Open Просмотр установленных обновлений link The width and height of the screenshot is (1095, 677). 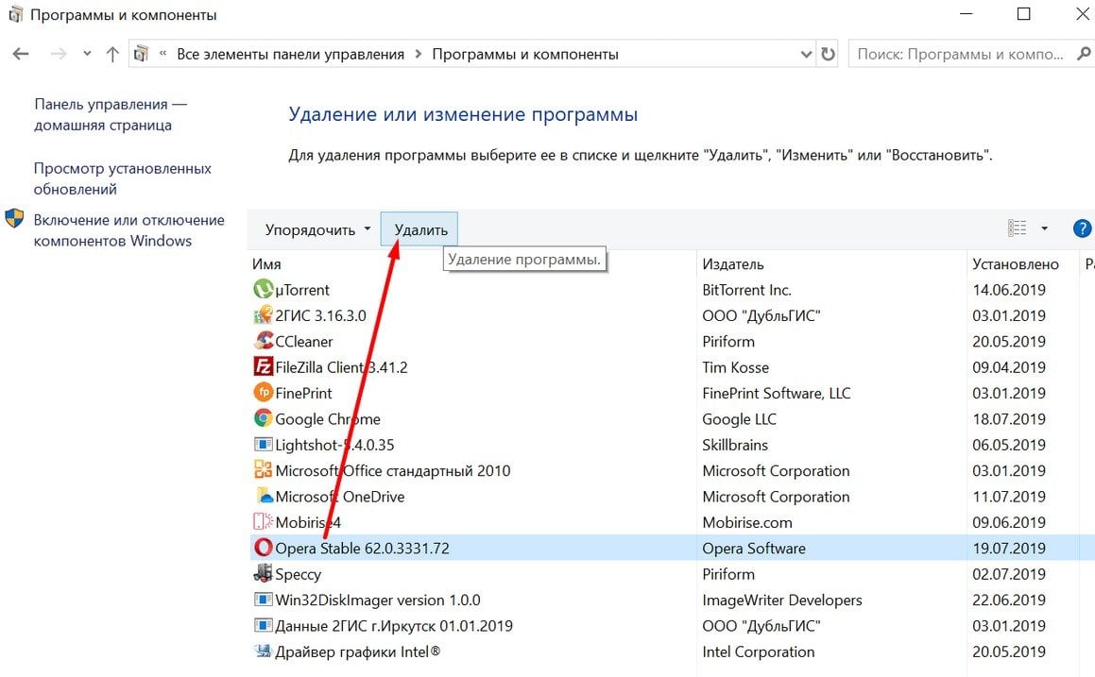[122, 178]
